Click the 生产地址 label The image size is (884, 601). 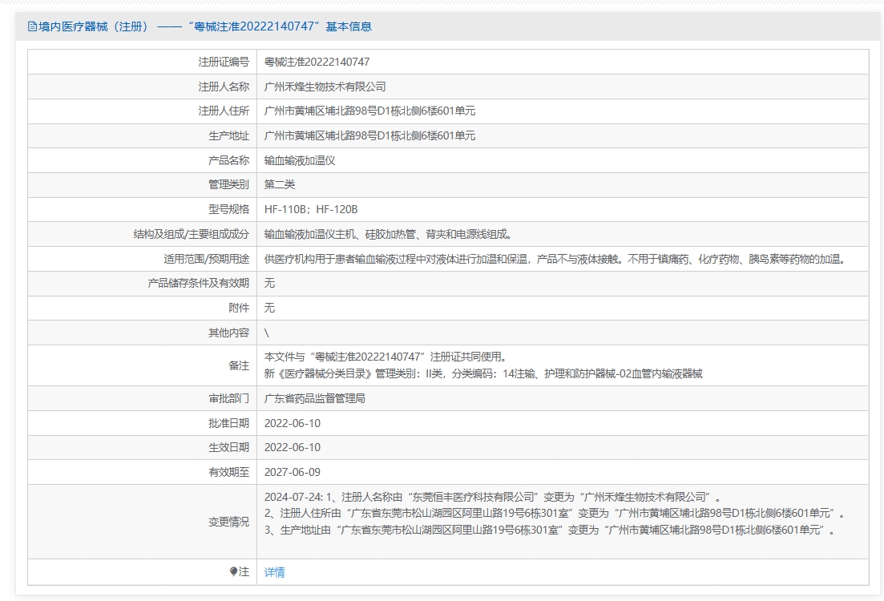(229, 136)
